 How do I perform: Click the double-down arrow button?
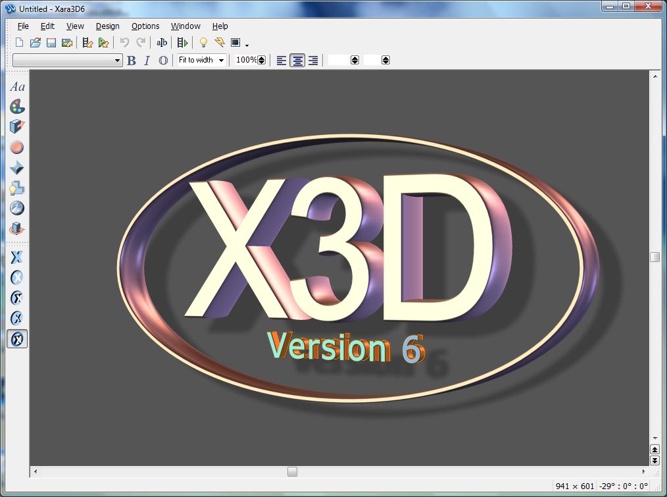click(655, 460)
